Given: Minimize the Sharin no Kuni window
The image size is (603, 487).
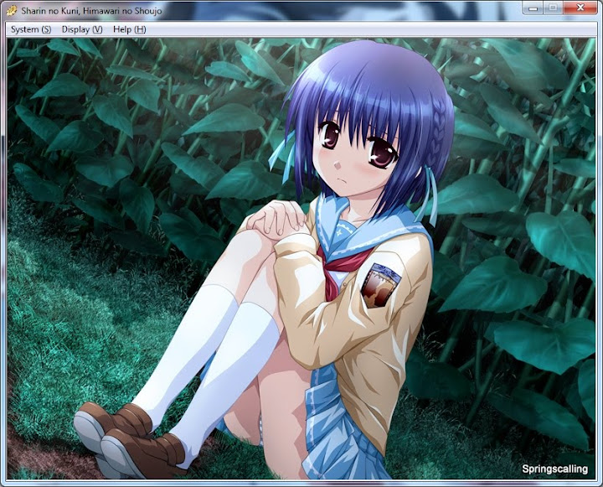Looking at the screenshot, I should 533,8.
